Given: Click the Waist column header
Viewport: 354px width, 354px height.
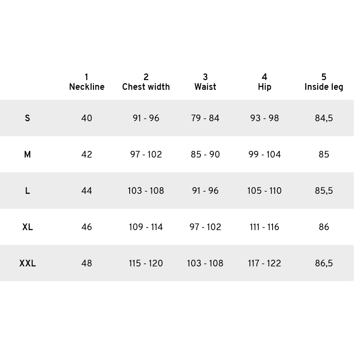Looking at the screenshot, I should [205, 82].
